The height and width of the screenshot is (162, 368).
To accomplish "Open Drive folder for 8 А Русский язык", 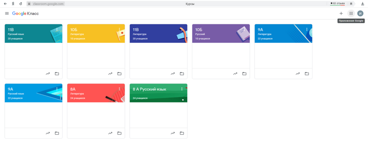I will [182, 133].
